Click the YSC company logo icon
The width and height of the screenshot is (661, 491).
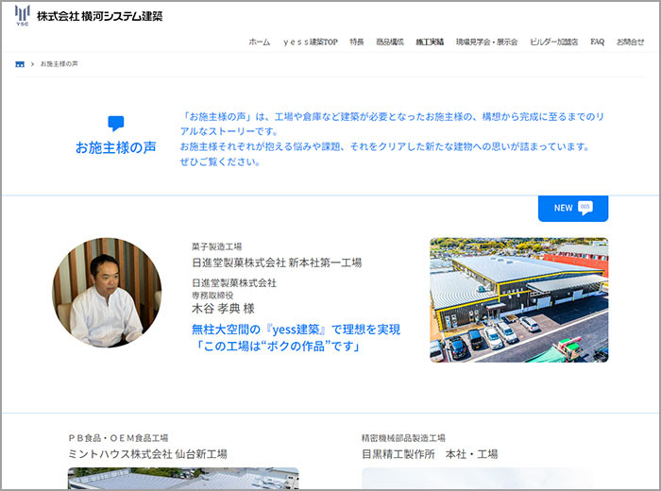[23, 16]
